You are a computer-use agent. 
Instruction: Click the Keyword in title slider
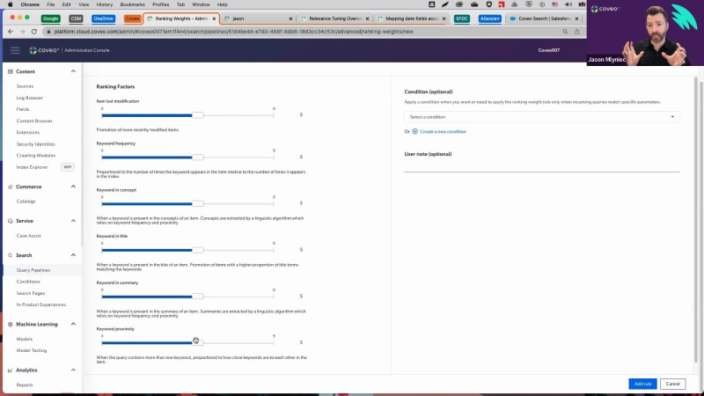pyautogui.click(x=187, y=250)
